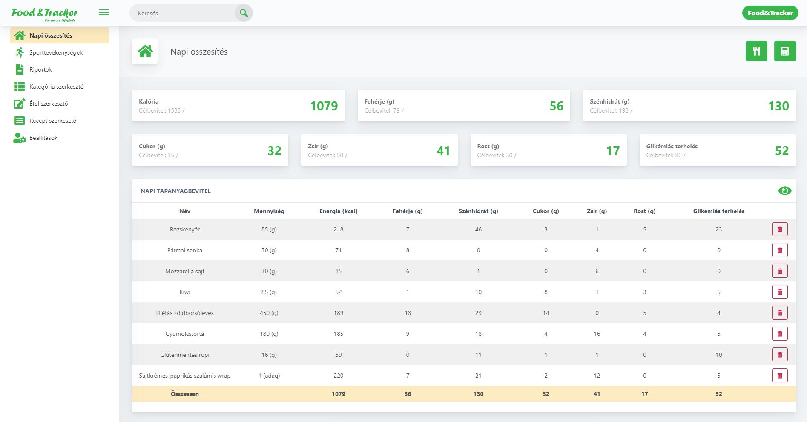
Task: Open the fork and knife meal button
Action: [756, 52]
